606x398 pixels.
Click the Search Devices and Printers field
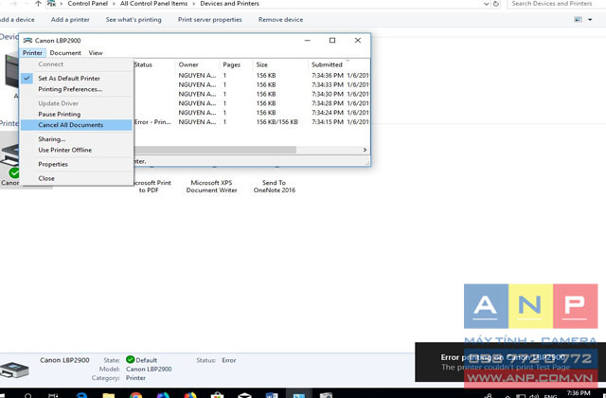pos(557,4)
